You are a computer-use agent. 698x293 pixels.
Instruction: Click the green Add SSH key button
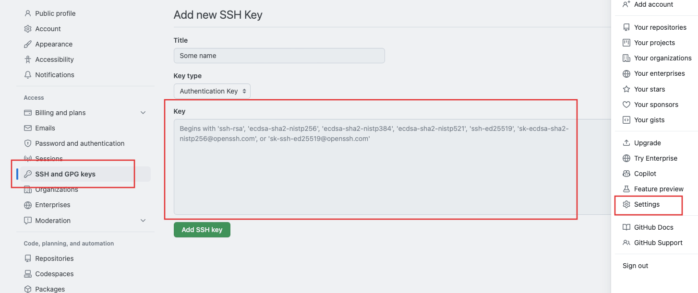(202, 230)
